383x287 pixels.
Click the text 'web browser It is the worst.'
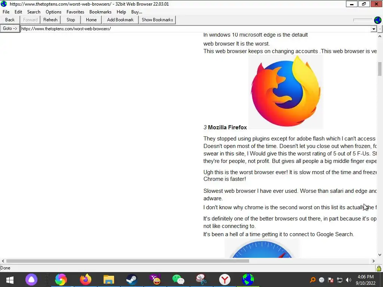point(236,44)
